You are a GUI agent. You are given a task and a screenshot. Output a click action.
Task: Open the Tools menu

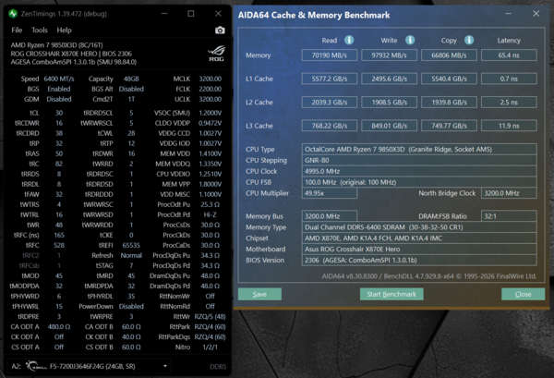[39, 30]
